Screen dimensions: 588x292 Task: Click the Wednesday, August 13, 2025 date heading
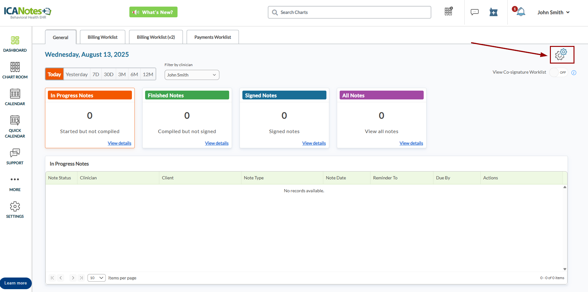[87, 54]
